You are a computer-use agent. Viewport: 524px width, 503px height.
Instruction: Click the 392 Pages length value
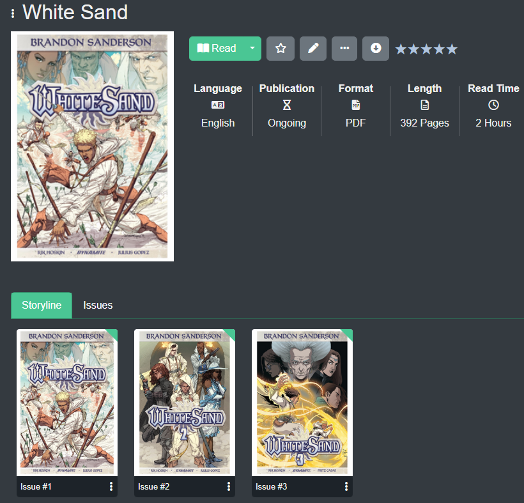coord(425,123)
